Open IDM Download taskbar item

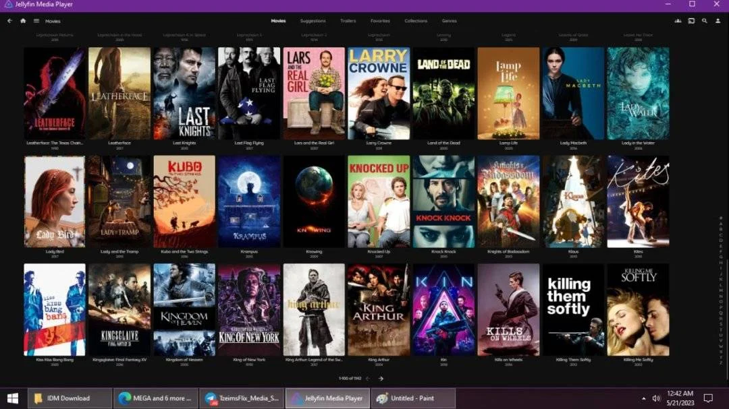pos(70,398)
